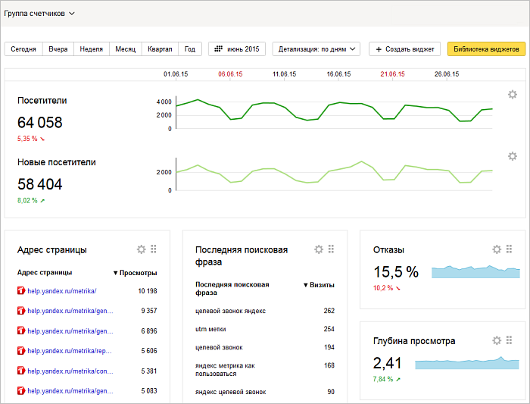Open settings gear for Новые посетители chart

(513, 156)
